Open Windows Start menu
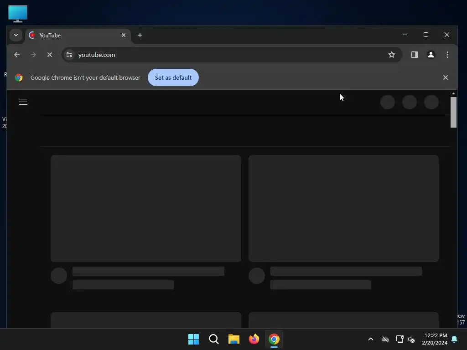The height and width of the screenshot is (350, 467). point(193,339)
